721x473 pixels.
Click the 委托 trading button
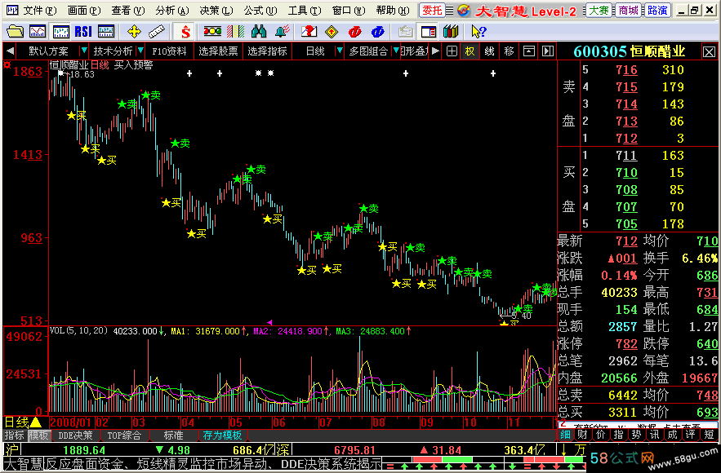coord(433,11)
